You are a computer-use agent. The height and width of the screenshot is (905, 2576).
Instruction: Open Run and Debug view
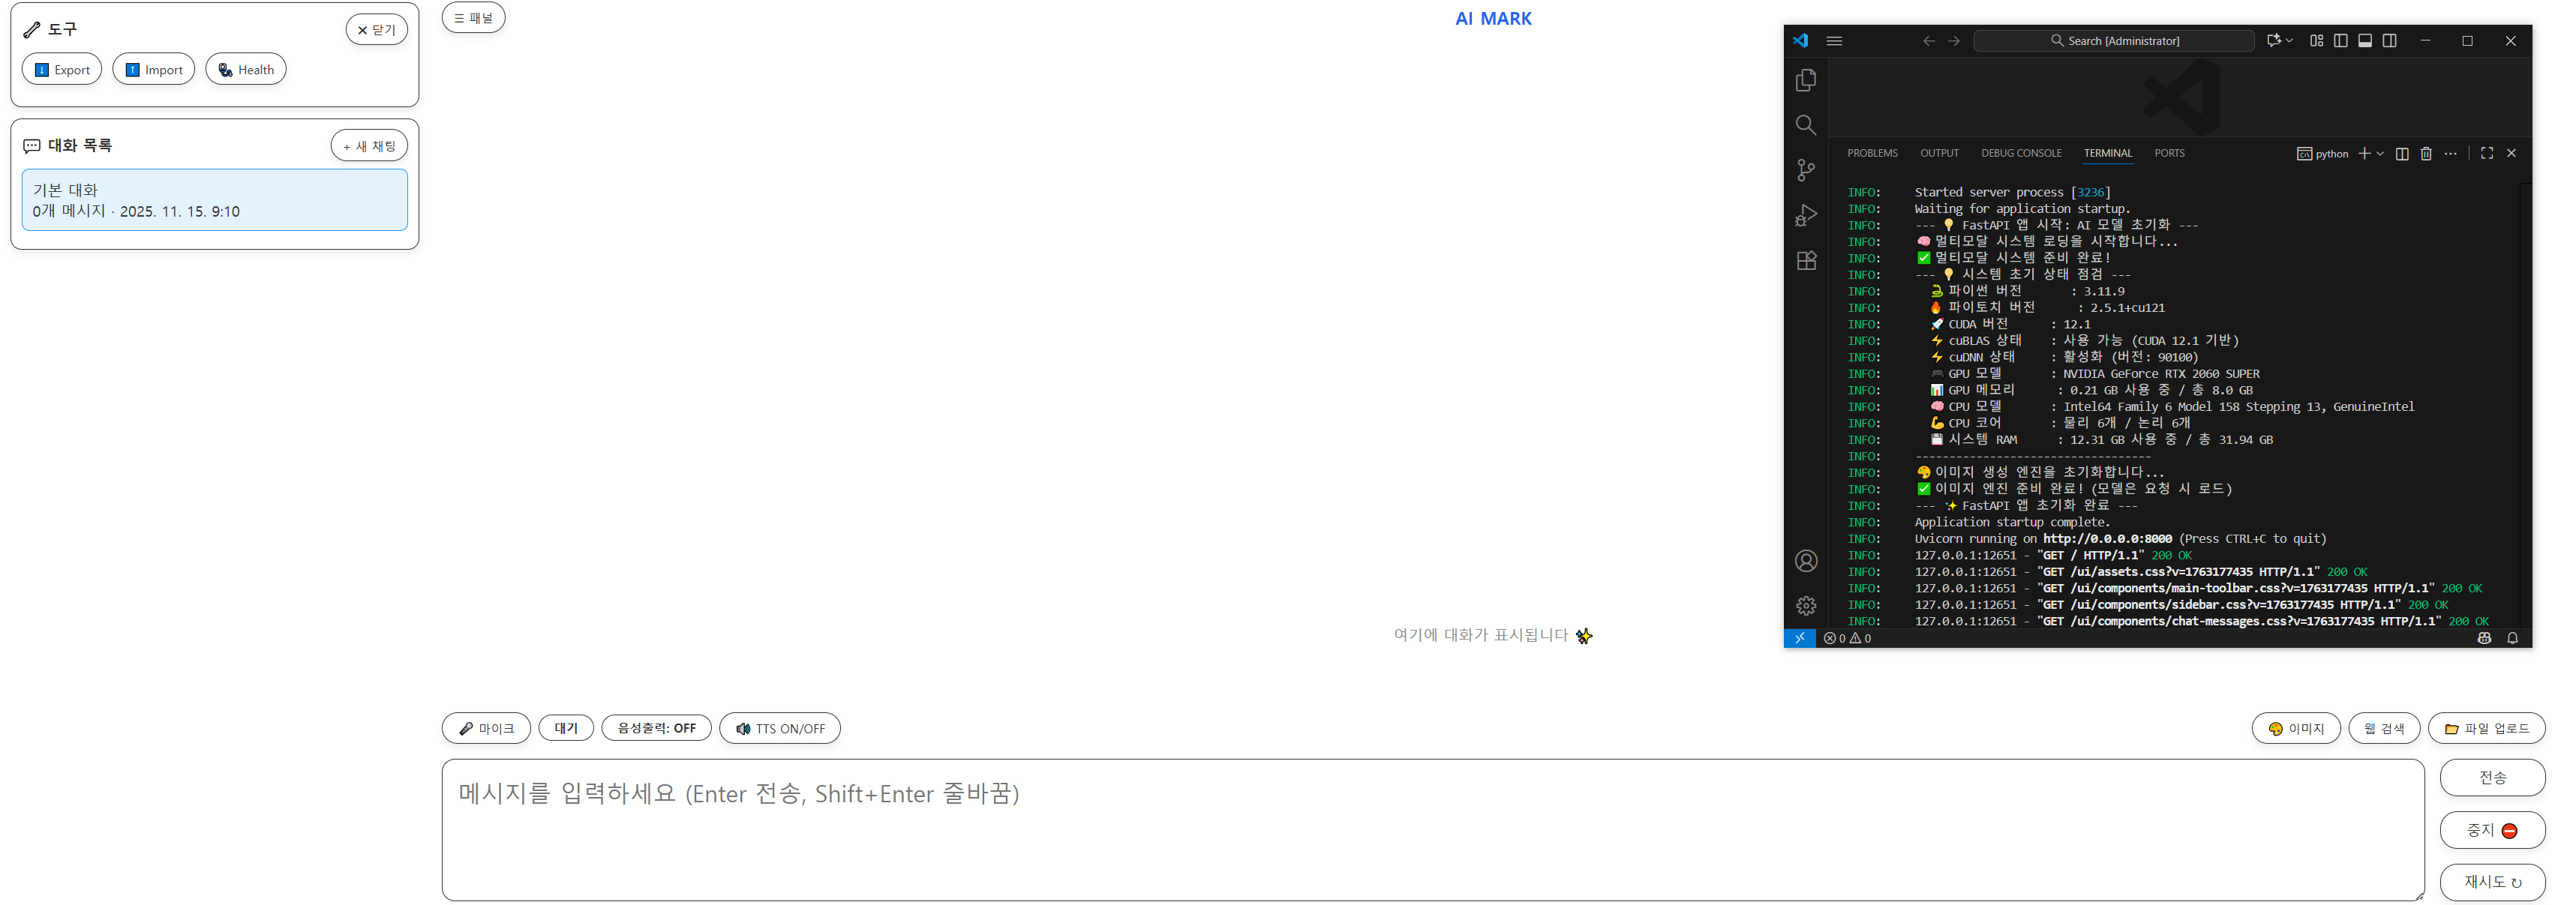pyautogui.click(x=1806, y=215)
